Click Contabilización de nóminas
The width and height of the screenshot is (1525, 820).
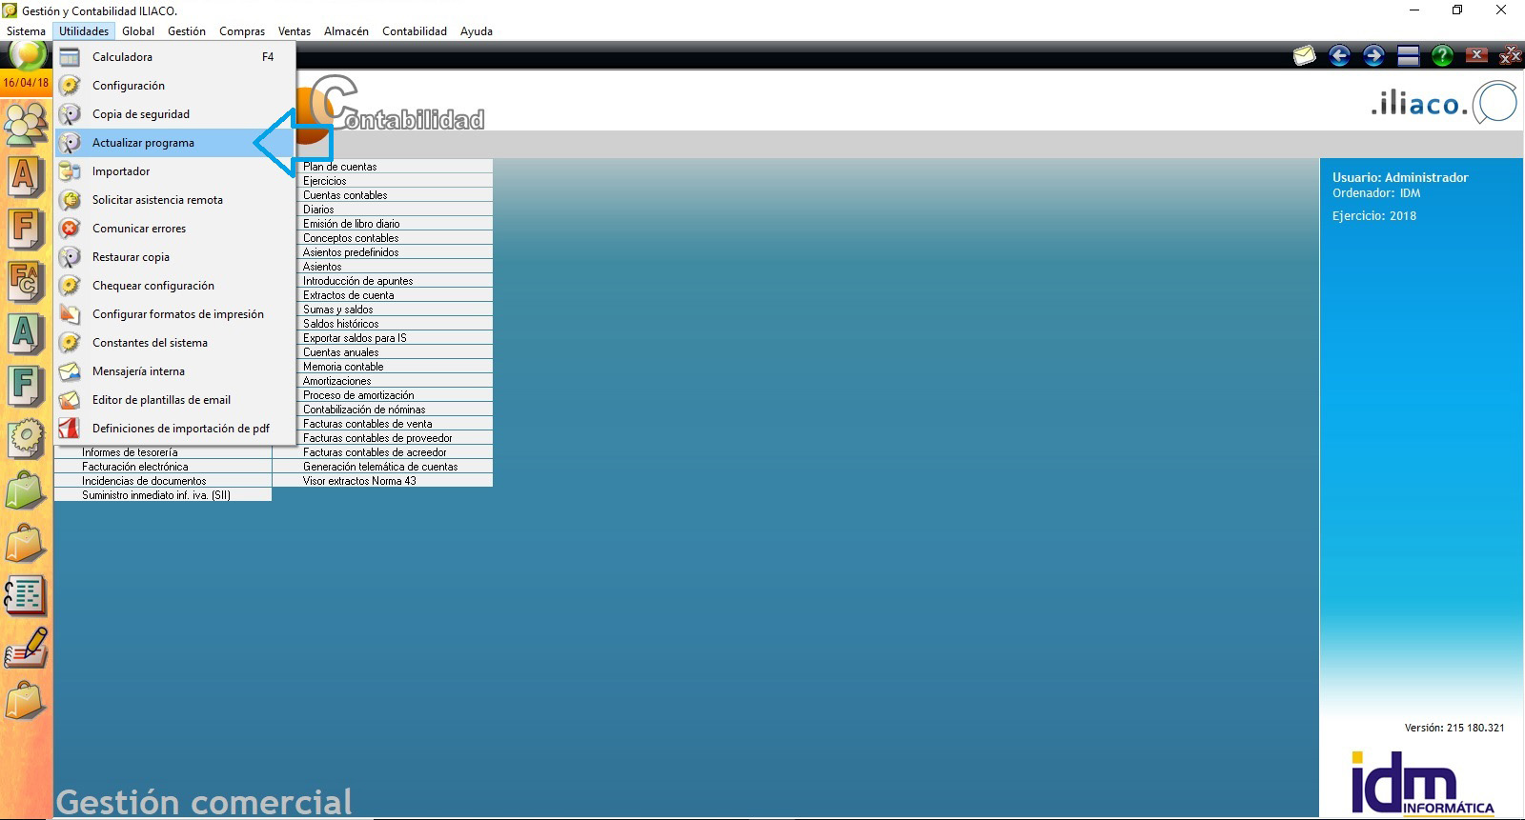click(395, 410)
